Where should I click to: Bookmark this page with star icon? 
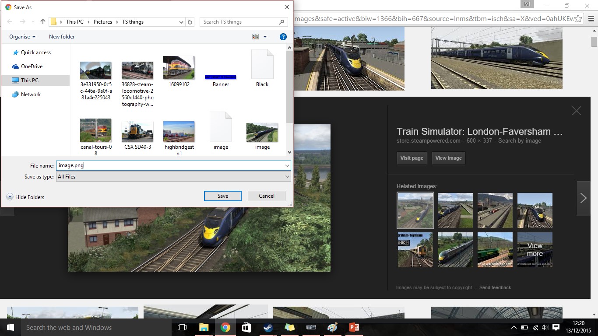tap(578, 19)
